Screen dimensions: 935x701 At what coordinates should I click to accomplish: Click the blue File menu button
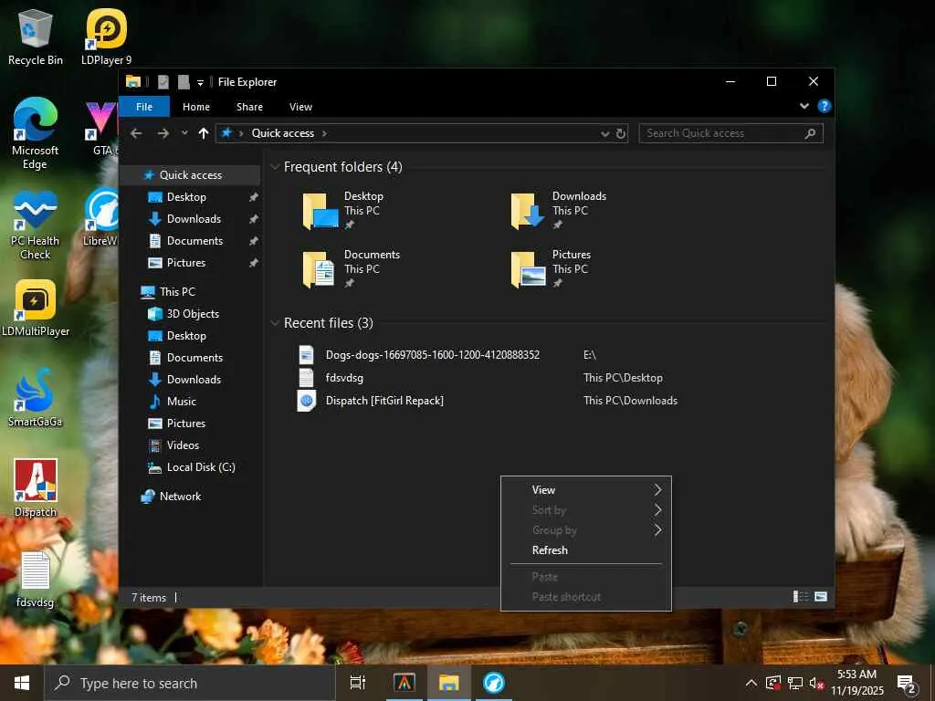[x=144, y=107]
